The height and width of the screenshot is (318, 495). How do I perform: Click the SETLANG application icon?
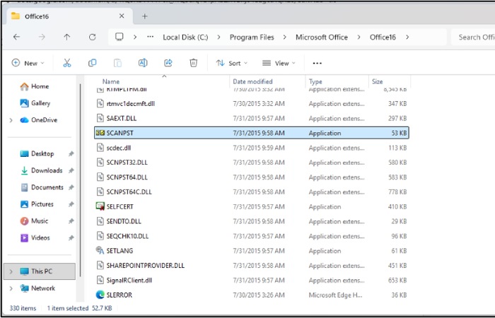pos(100,251)
